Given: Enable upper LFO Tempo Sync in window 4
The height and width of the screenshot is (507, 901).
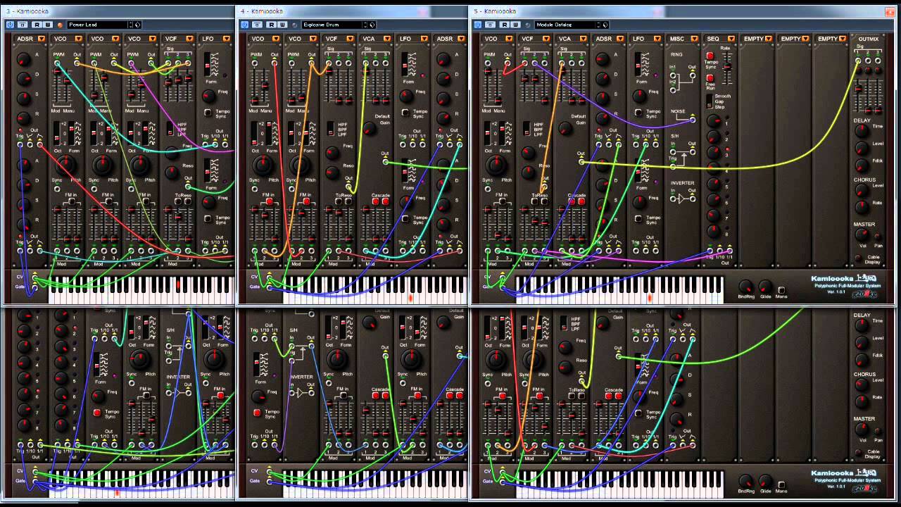Looking at the screenshot, I should pos(405,112).
